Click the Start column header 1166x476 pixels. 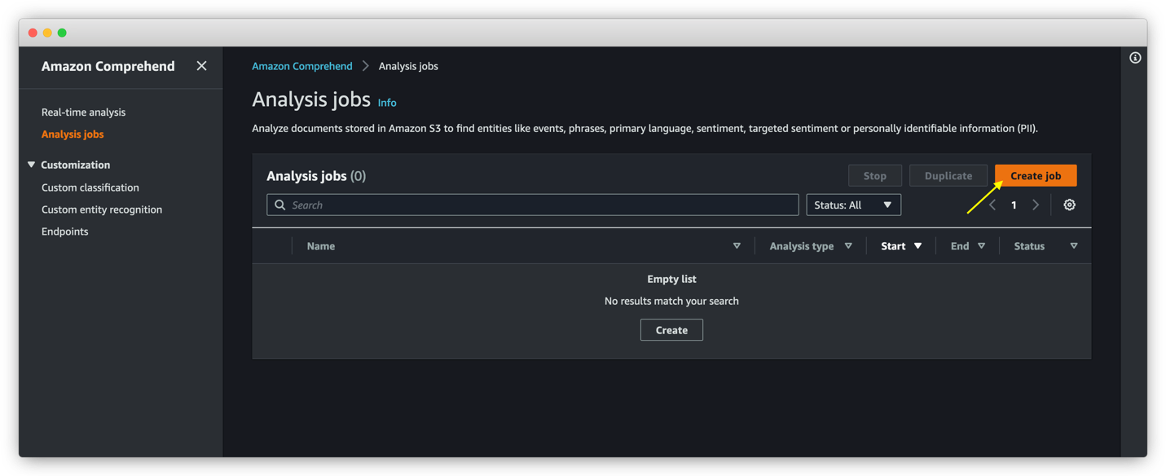(893, 246)
